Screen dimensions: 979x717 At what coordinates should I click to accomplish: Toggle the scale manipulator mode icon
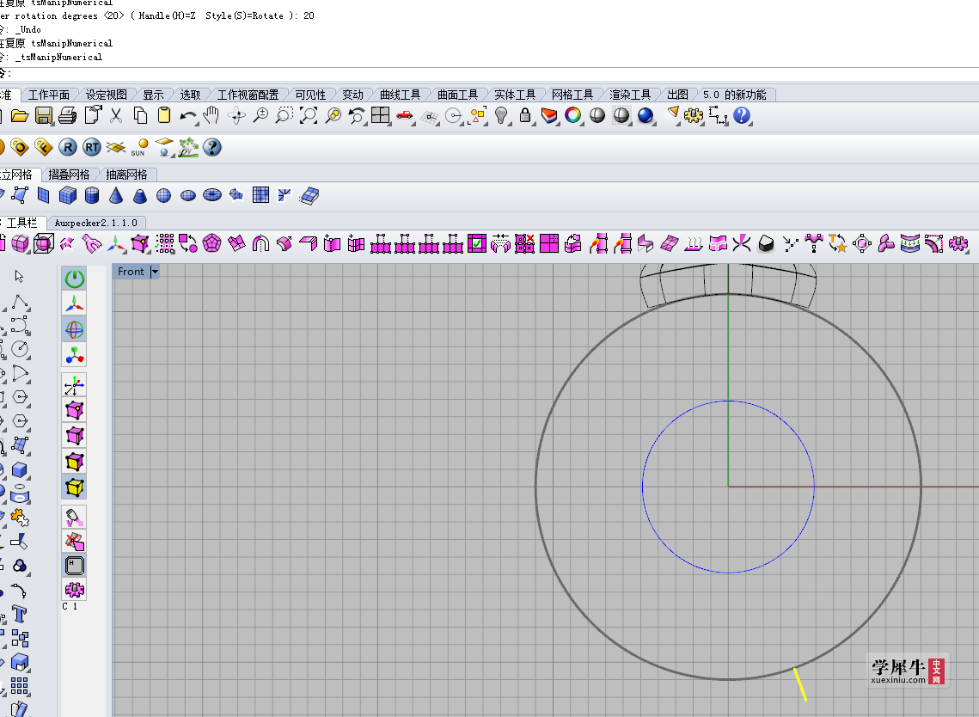[74, 355]
